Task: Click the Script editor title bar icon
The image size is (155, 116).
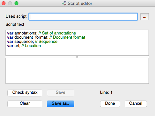Action: point(64,3)
